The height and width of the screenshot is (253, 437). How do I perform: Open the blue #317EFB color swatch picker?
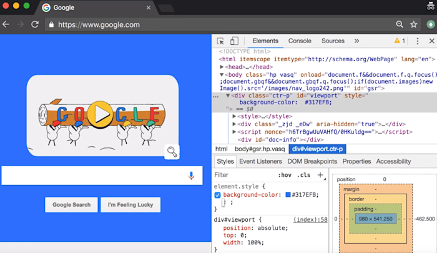tap(288, 195)
